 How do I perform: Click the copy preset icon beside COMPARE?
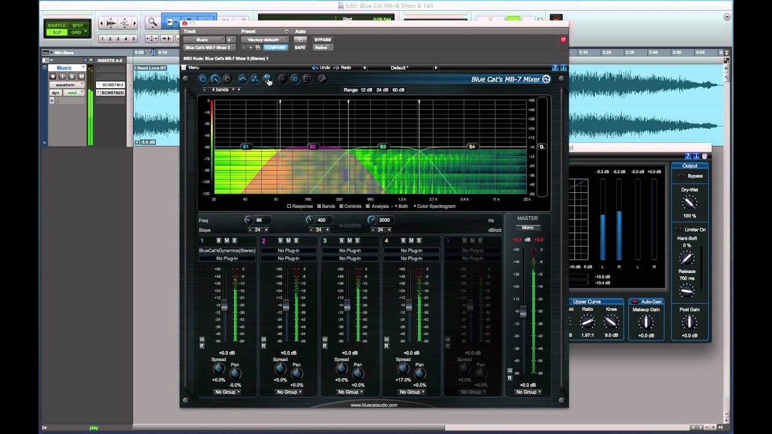point(258,48)
